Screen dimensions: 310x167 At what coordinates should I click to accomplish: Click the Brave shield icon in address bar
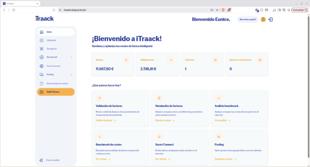coord(223,10)
